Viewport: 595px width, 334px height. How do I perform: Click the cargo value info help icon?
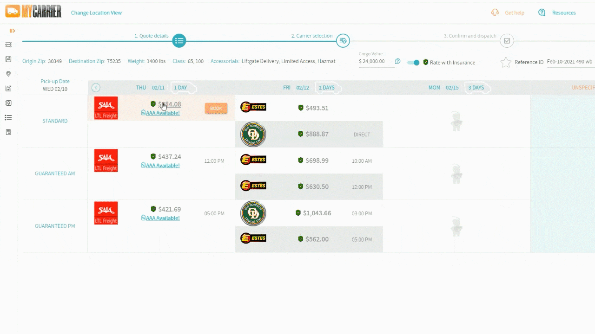(398, 61)
